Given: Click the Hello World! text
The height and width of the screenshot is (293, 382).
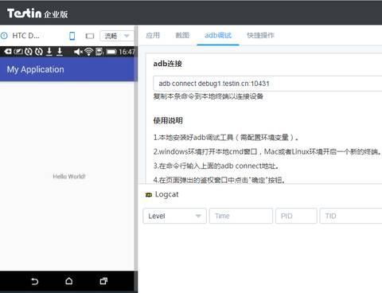Looking at the screenshot, I should pyautogui.click(x=69, y=177).
